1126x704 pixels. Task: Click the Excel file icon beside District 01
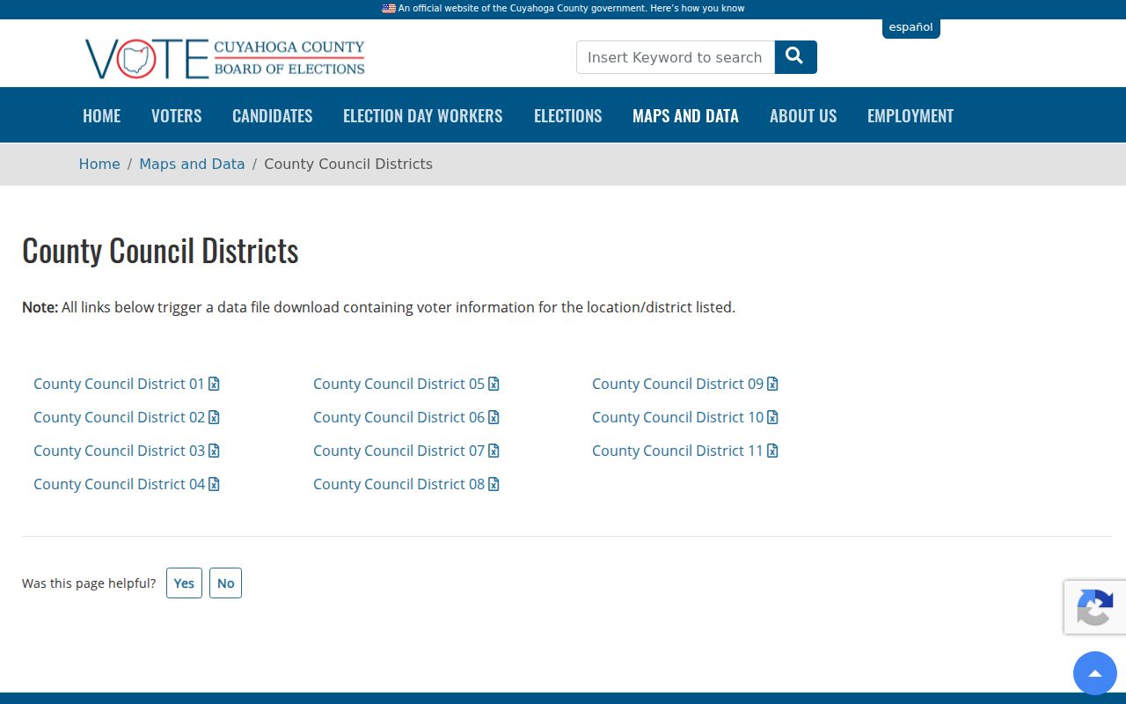tap(214, 384)
